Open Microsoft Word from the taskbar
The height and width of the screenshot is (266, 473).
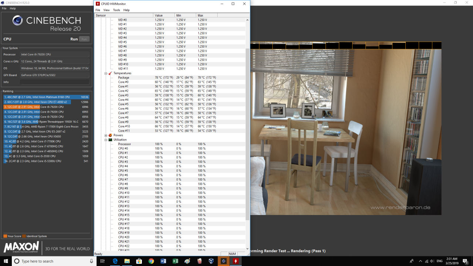pos(163,261)
